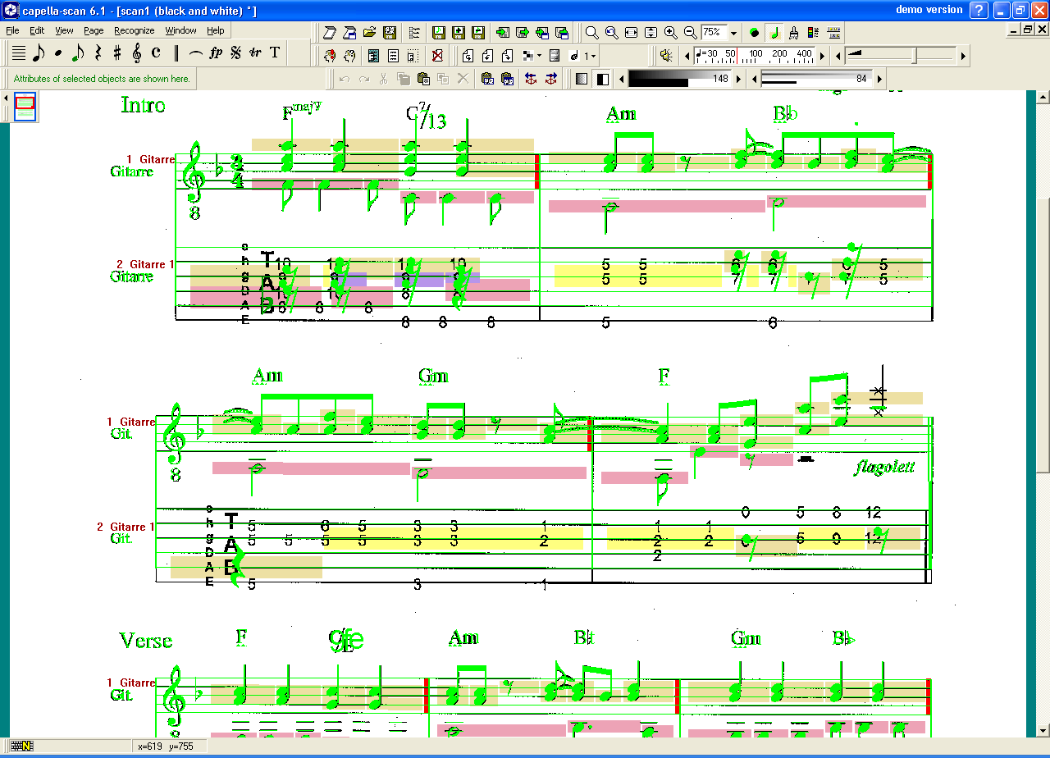The height and width of the screenshot is (758, 1050).
Task: Open the Window menu
Action: 180,30
